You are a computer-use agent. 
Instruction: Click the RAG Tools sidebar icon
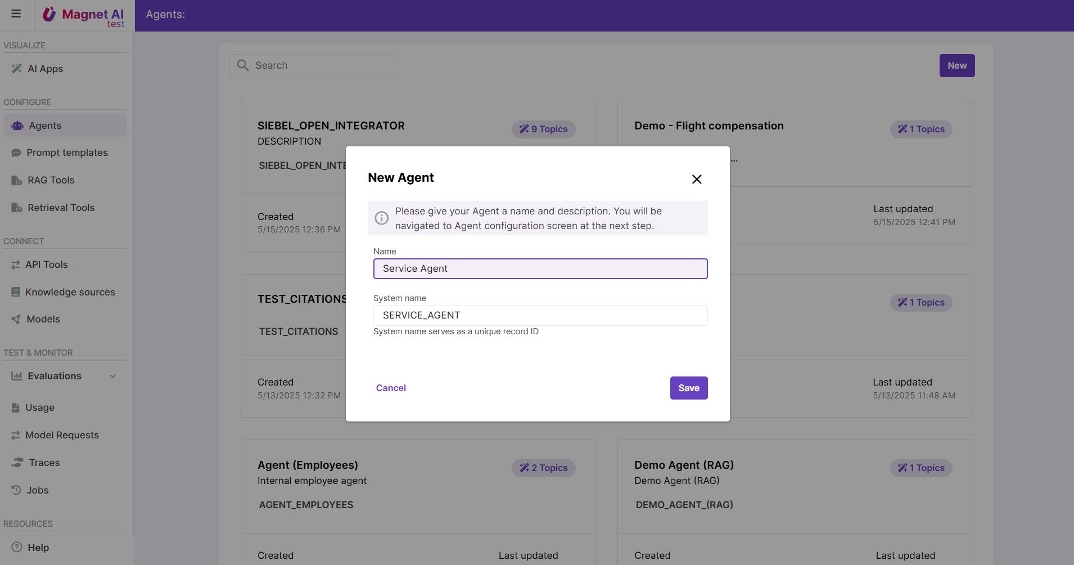tap(17, 180)
